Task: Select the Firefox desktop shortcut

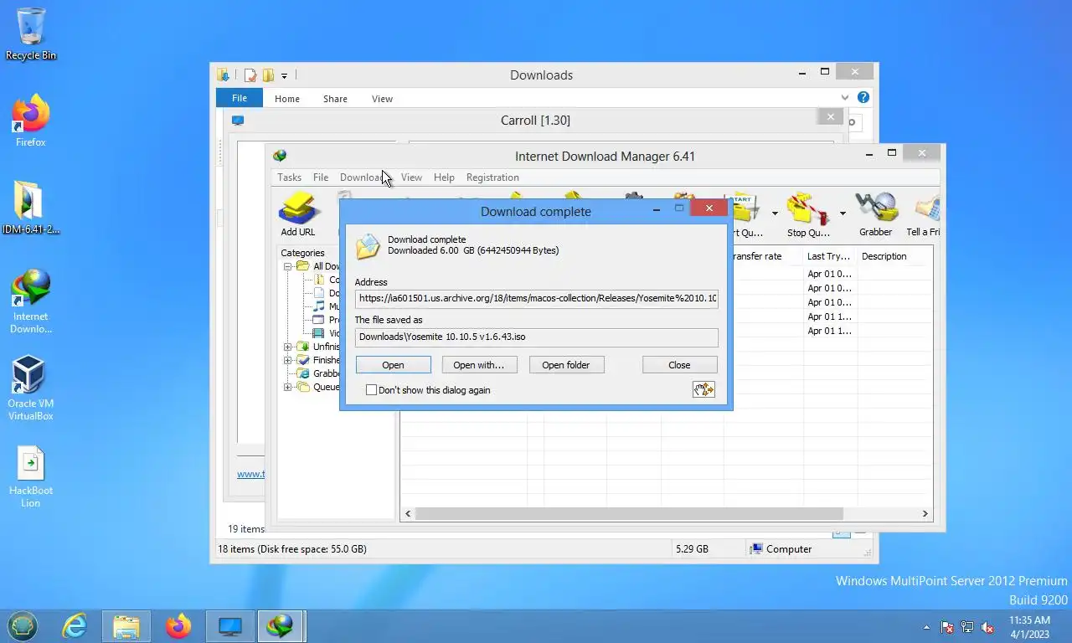Action: point(31,121)
